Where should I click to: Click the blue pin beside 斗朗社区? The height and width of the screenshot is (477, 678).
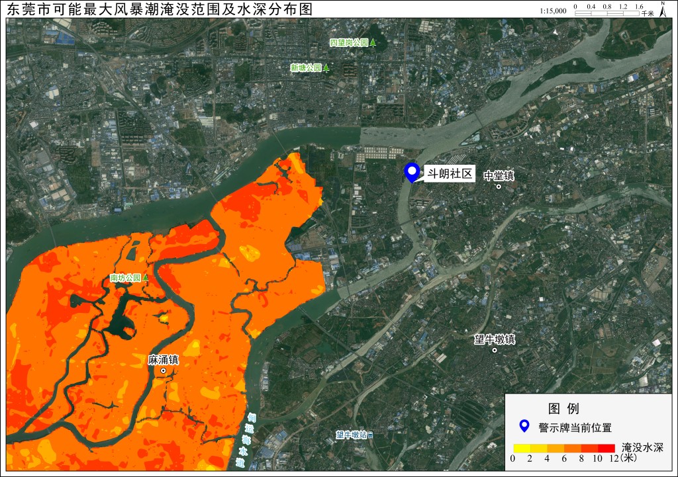pos(412,173)
